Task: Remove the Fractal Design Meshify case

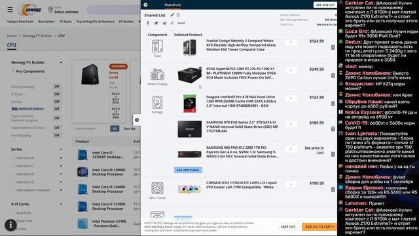Action: click(333, 47)
